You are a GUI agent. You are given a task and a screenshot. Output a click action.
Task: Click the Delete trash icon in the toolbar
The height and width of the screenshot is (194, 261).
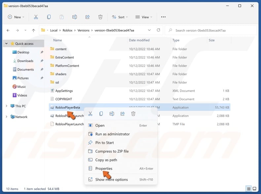[100, 17]
